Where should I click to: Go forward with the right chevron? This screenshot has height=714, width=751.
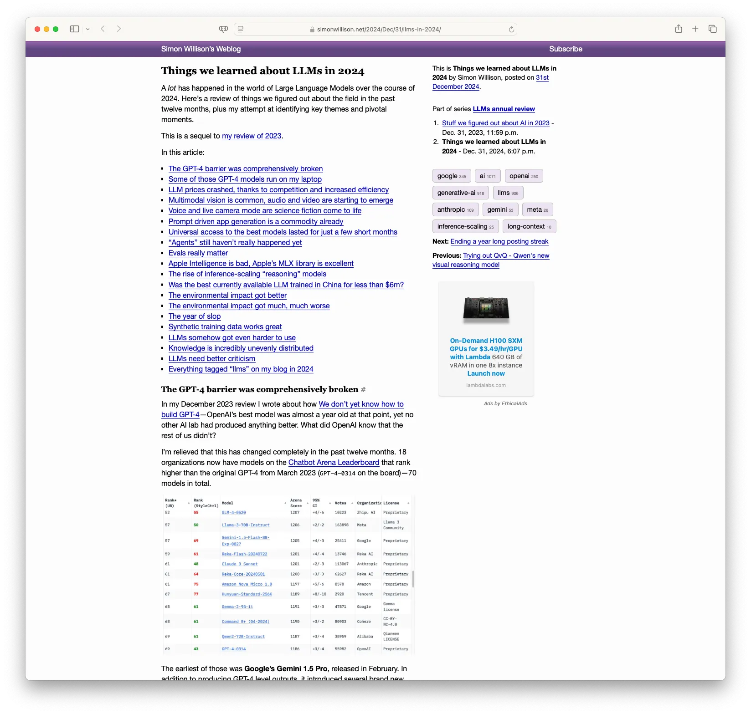click(119, 29)
